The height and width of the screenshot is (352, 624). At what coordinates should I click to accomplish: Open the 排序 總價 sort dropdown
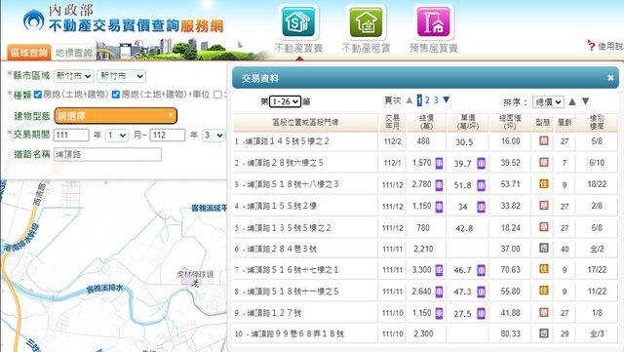click(548, 102)
